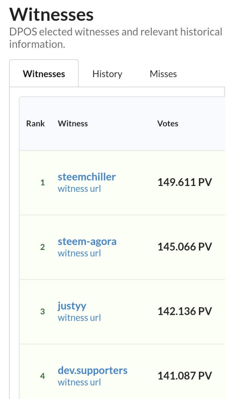Click the Rank column header
234x399 pixels.
pos(35,124)
